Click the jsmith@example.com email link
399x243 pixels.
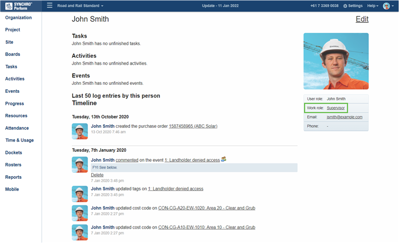pos(344,117)
